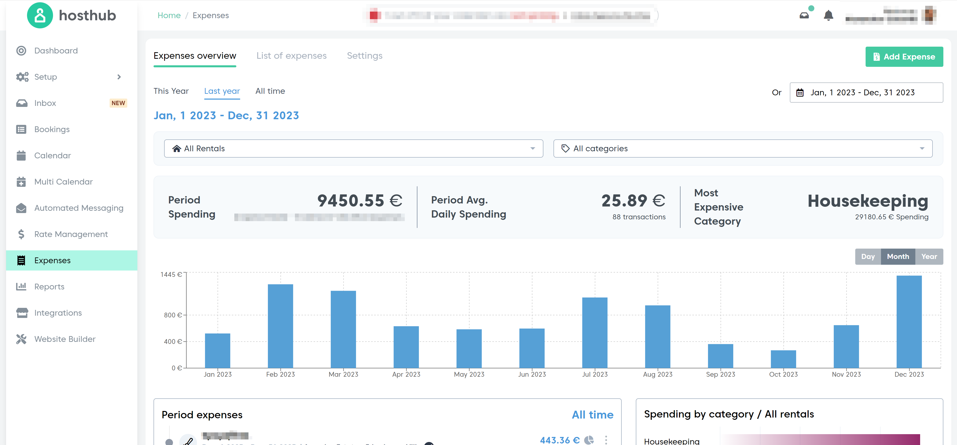Image resolution: width=957 pixels, height=445 pixels.
Task: Open the All Rentals dropdown
Action: click(x=353, y=149)
